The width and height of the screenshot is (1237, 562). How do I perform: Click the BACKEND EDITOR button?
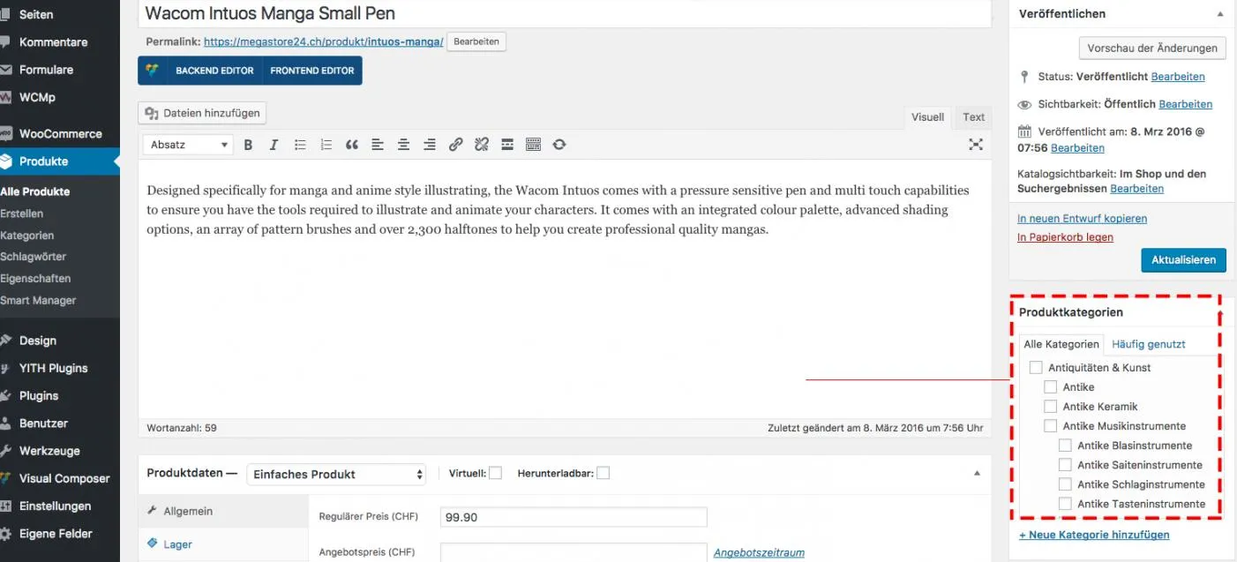point(214,71)
